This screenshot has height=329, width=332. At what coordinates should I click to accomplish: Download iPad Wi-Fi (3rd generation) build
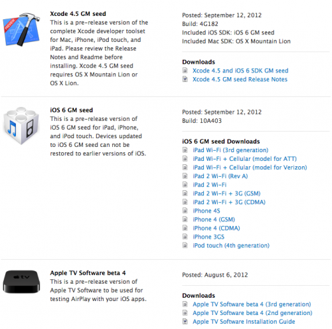230,150
